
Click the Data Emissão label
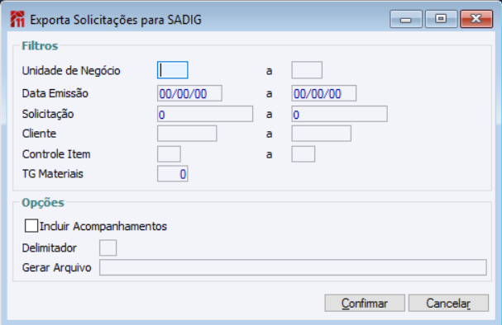click(x=55, y=93)
